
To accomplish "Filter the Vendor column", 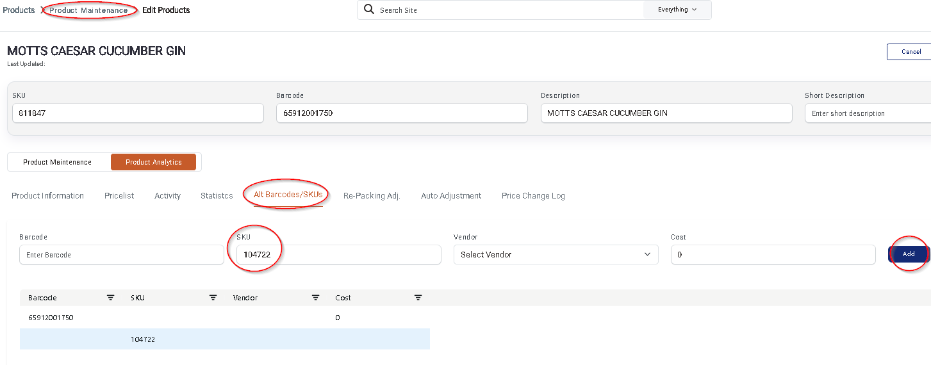I will 315,298.
